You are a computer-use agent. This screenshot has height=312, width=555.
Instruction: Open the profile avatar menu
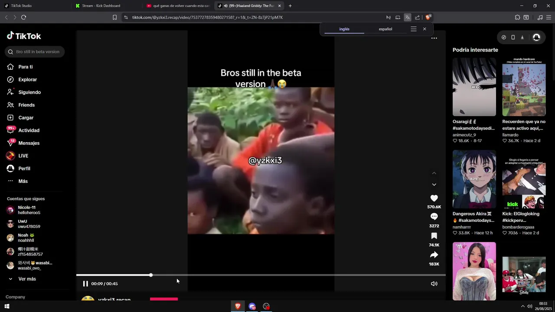[536, 37]
